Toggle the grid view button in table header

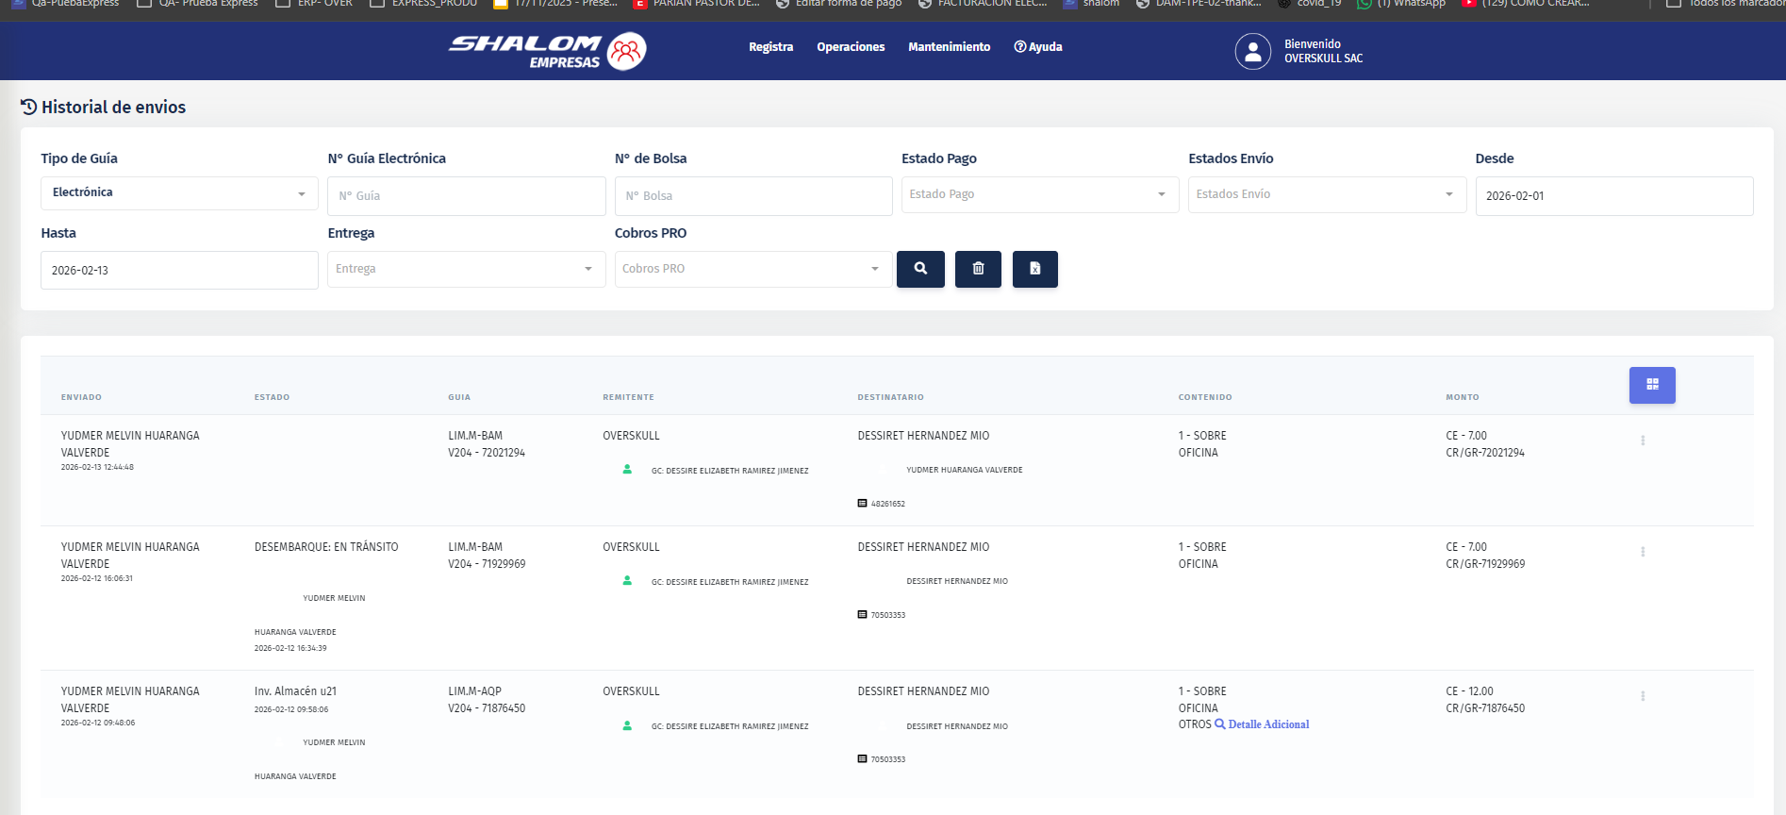coord(1651,385)
